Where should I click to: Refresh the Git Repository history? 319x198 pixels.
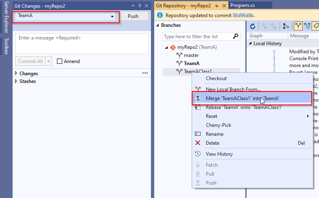coord(252,26)
